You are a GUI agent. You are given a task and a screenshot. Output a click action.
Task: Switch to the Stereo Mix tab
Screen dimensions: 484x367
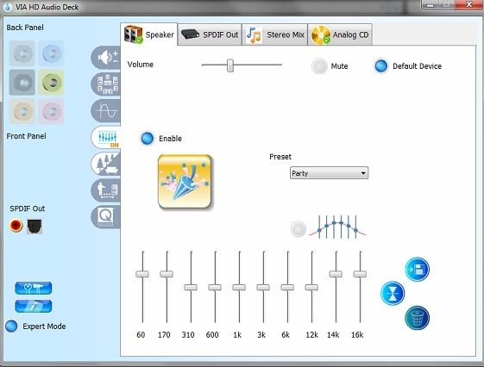[x=274, y=34]
